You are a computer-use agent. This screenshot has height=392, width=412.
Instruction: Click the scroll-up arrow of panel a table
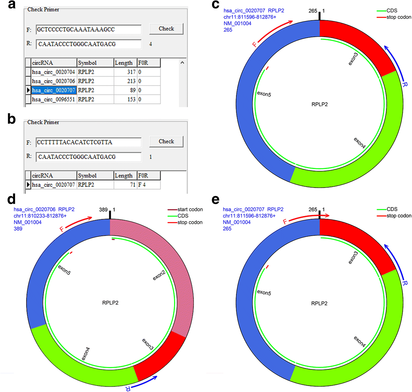pyautogui.click(x=182, y=63)
